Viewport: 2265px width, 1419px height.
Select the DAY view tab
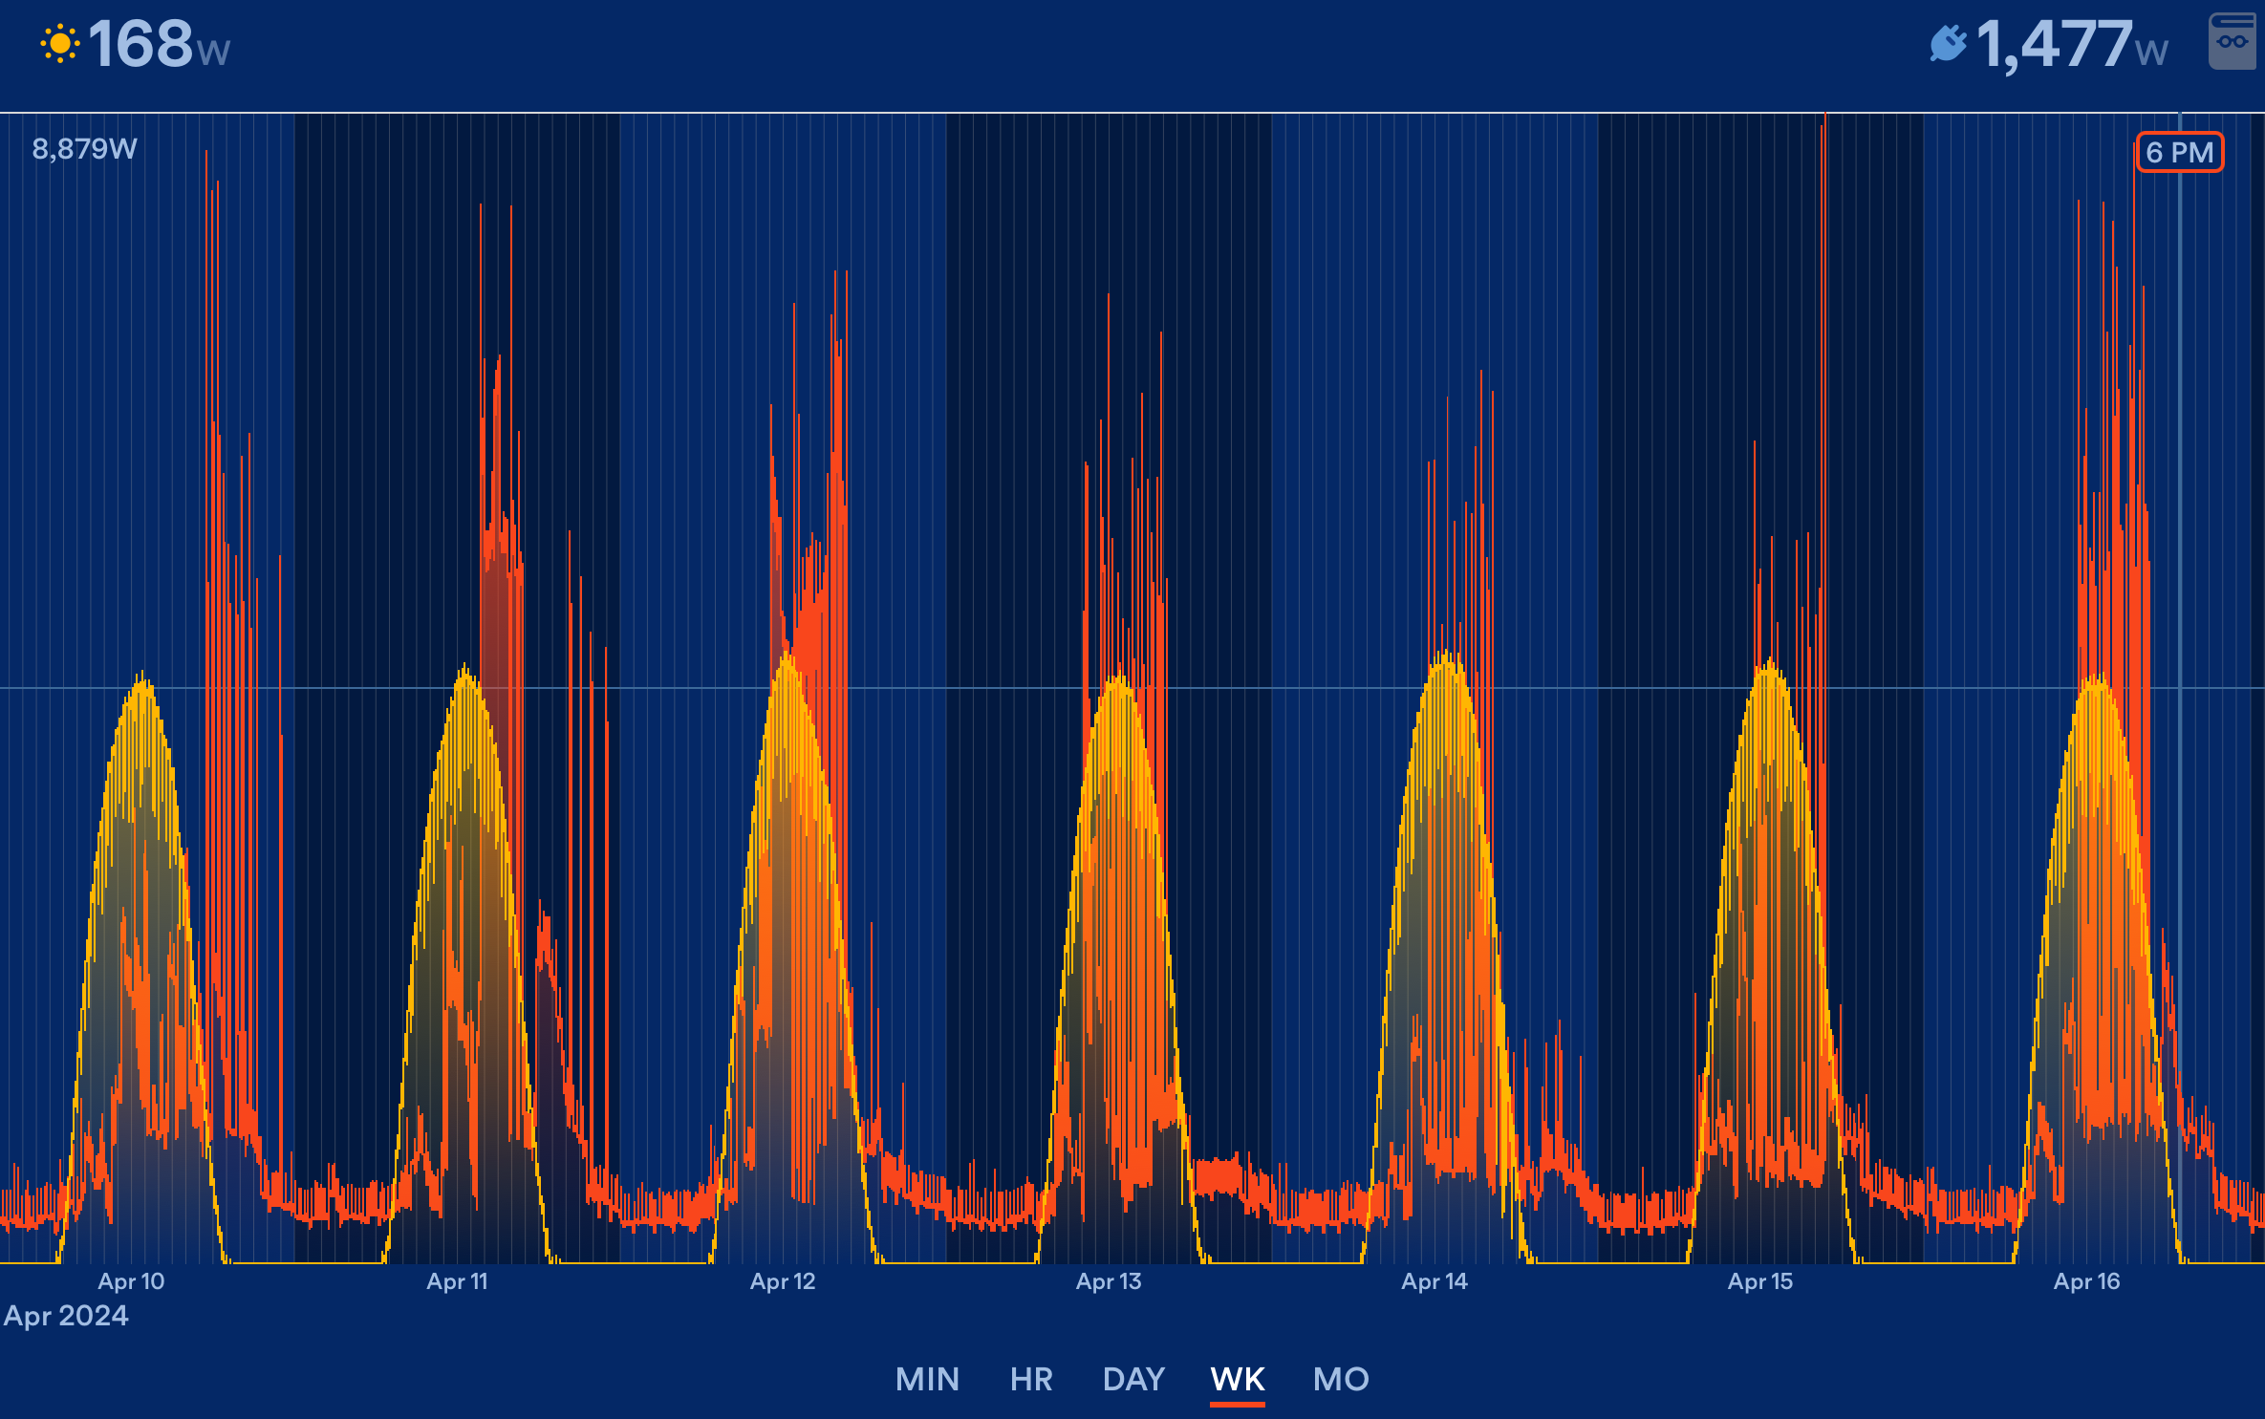(1133, 1379)
